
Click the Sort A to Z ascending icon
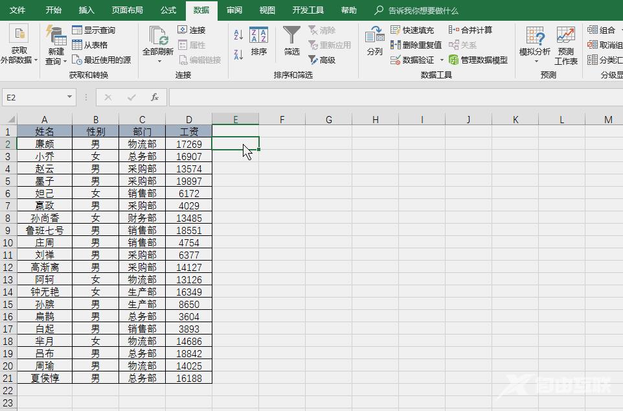(238, 35)
